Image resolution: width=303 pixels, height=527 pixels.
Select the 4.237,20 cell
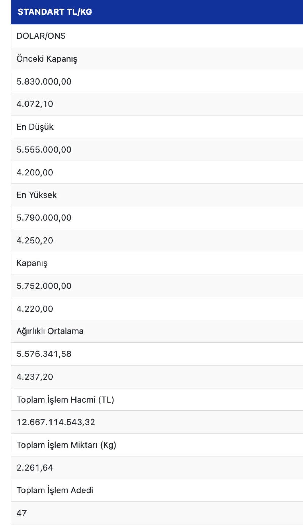tap(35, 377)
